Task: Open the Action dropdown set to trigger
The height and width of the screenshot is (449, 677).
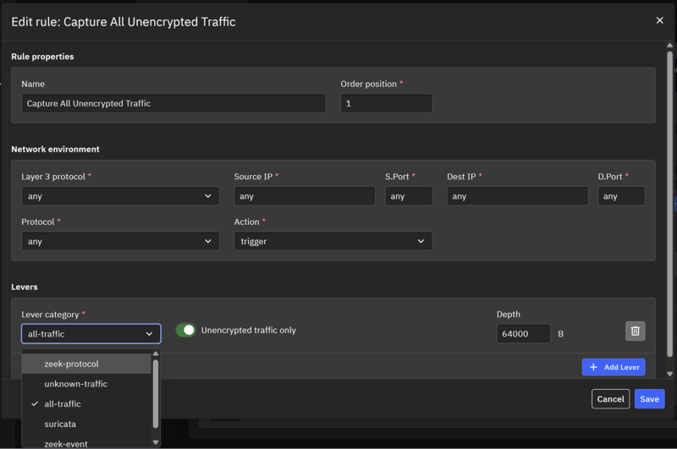Action: tap(333, 241)
